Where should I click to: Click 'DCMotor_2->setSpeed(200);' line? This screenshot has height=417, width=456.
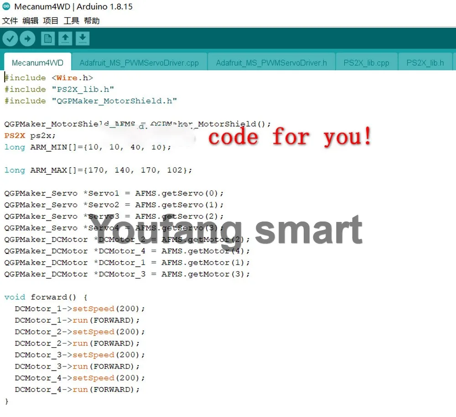(x=80, y=332)
